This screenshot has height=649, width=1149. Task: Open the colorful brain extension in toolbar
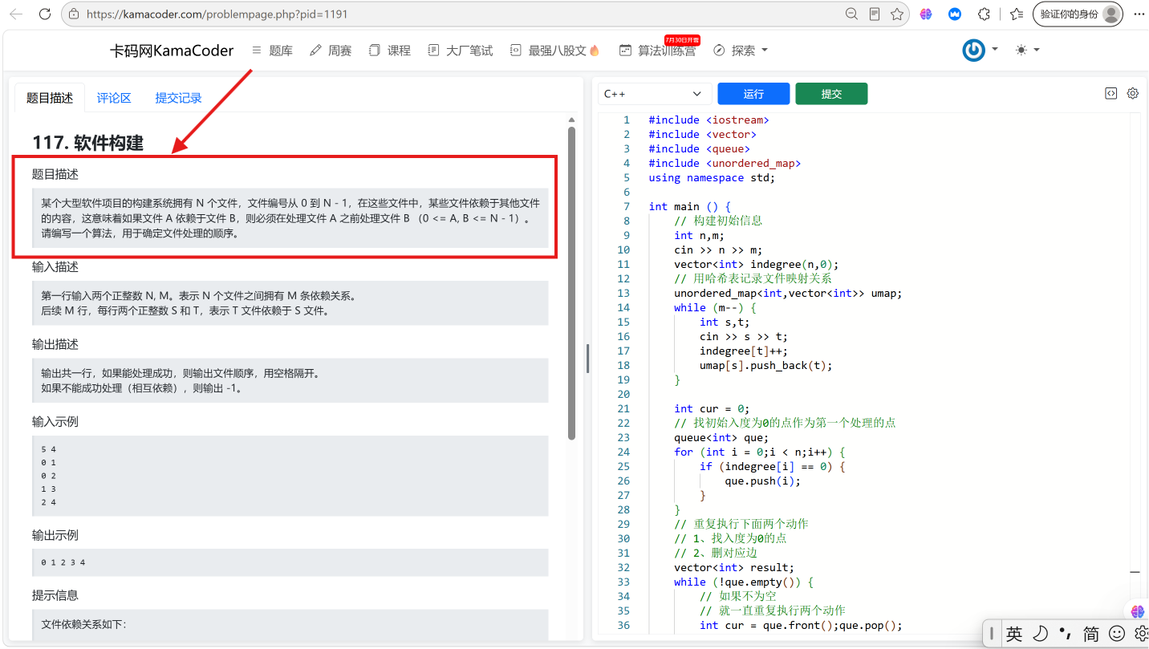pos(926,14)
